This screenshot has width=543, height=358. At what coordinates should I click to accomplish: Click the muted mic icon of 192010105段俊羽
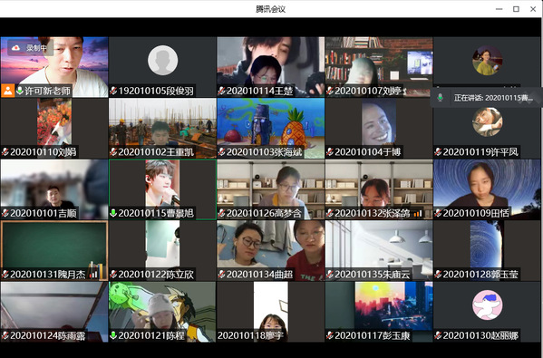(113, 91)
